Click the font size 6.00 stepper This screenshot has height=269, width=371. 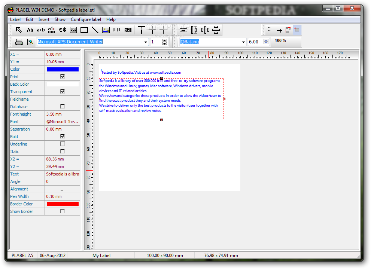pyautogui.click(x=266, y=42)
